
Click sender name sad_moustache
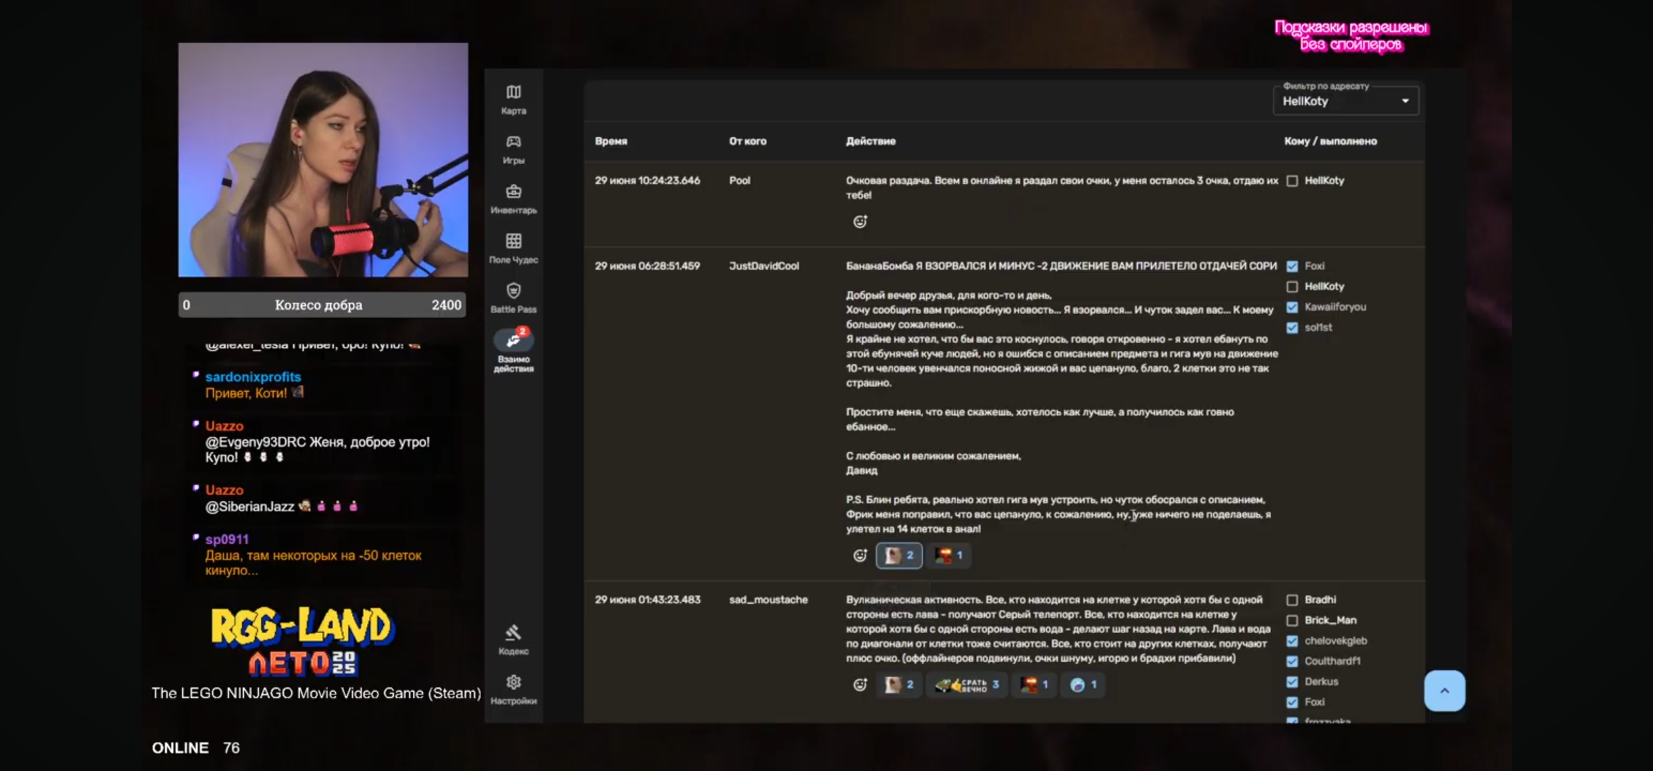click(x=768, y=600)
